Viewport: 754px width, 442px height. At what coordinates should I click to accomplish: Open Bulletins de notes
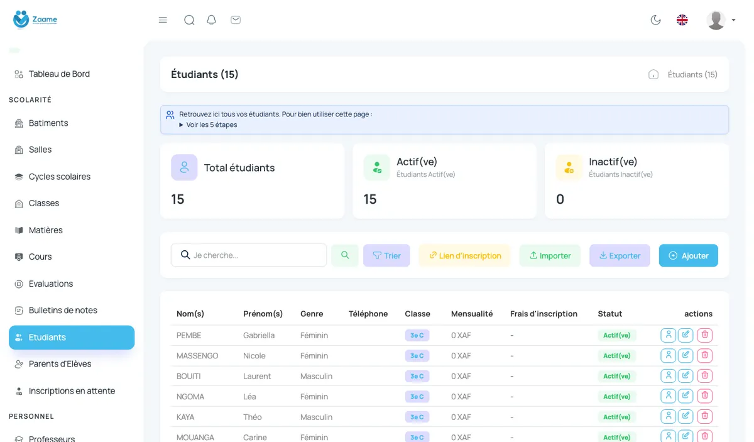72,310
